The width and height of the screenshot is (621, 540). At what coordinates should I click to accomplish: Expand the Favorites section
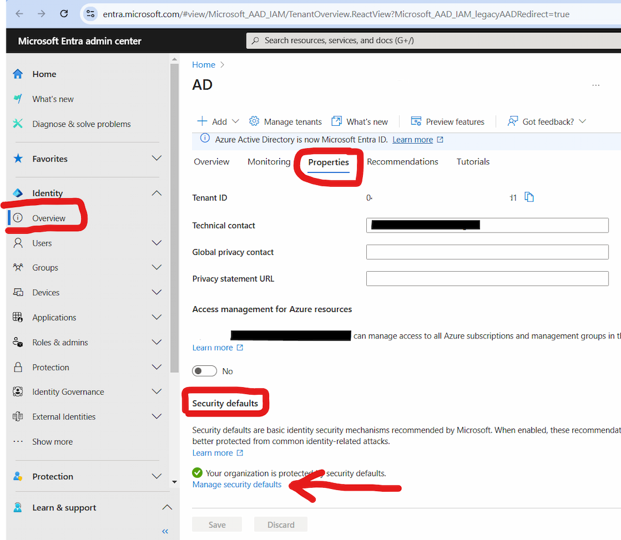157,158
